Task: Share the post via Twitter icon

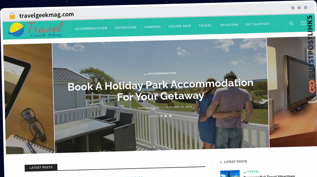Action: 166,116
